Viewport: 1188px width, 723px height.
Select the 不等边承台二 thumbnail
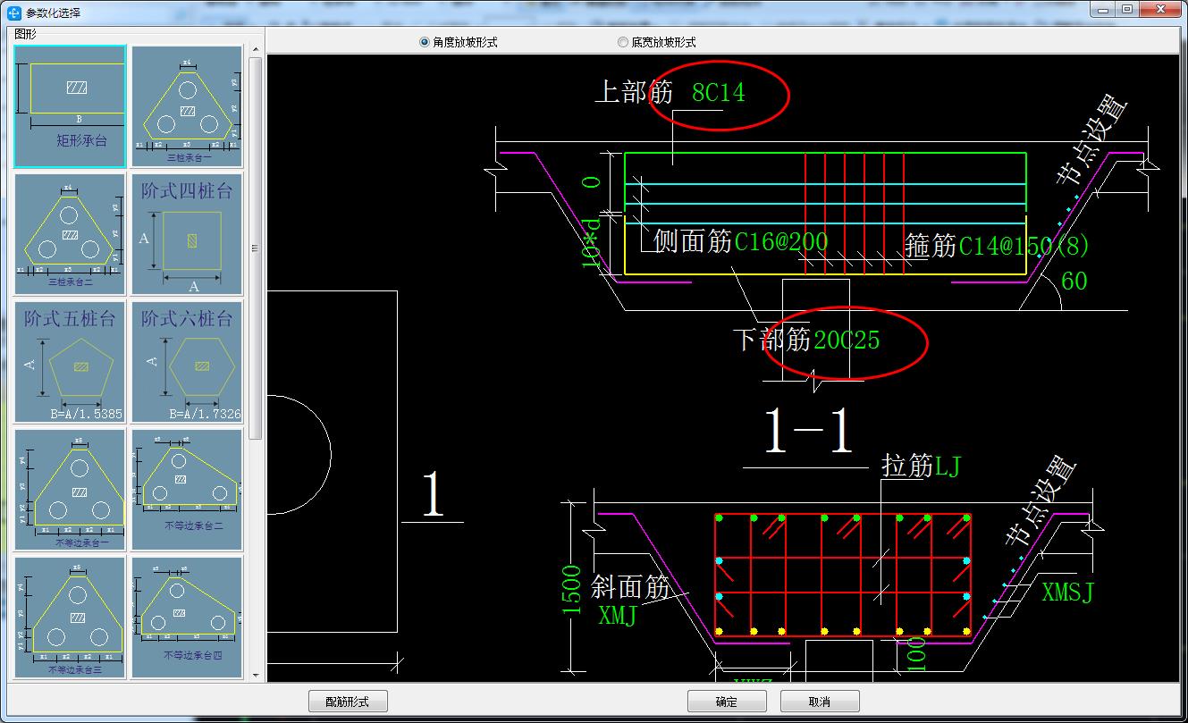coord(187,490)
